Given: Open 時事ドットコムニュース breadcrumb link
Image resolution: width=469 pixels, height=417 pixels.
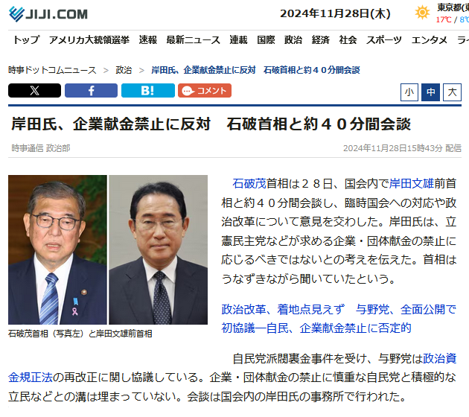Looking at the screenshot, I should click(x=52, y=70).
